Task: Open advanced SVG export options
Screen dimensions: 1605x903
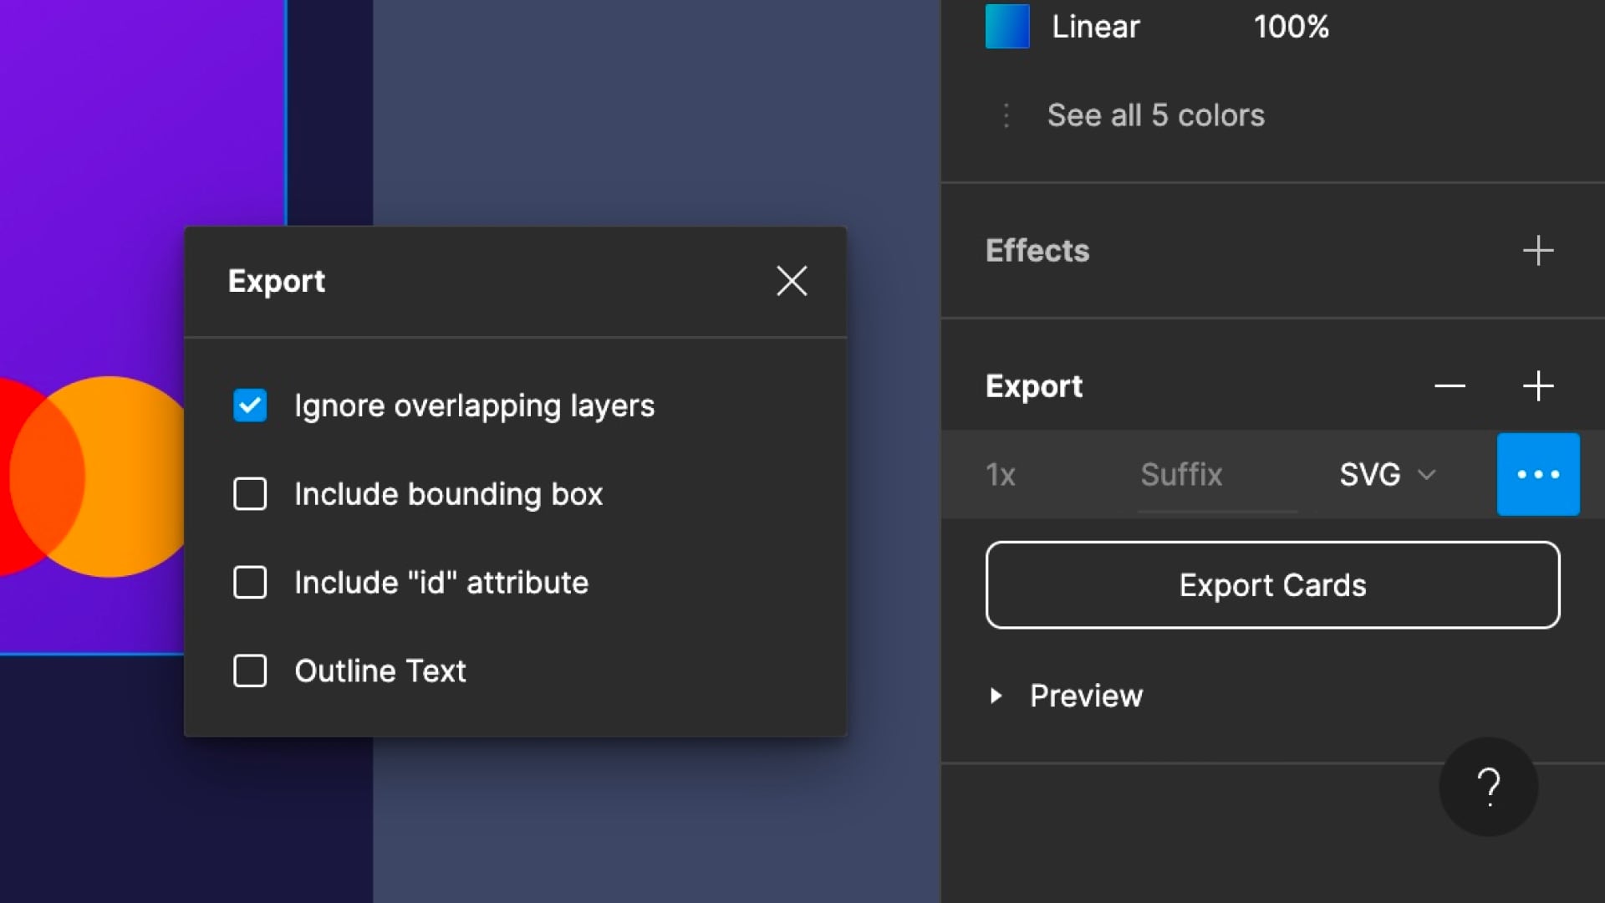Action: pyautogui.click(x=1538, y=474)
